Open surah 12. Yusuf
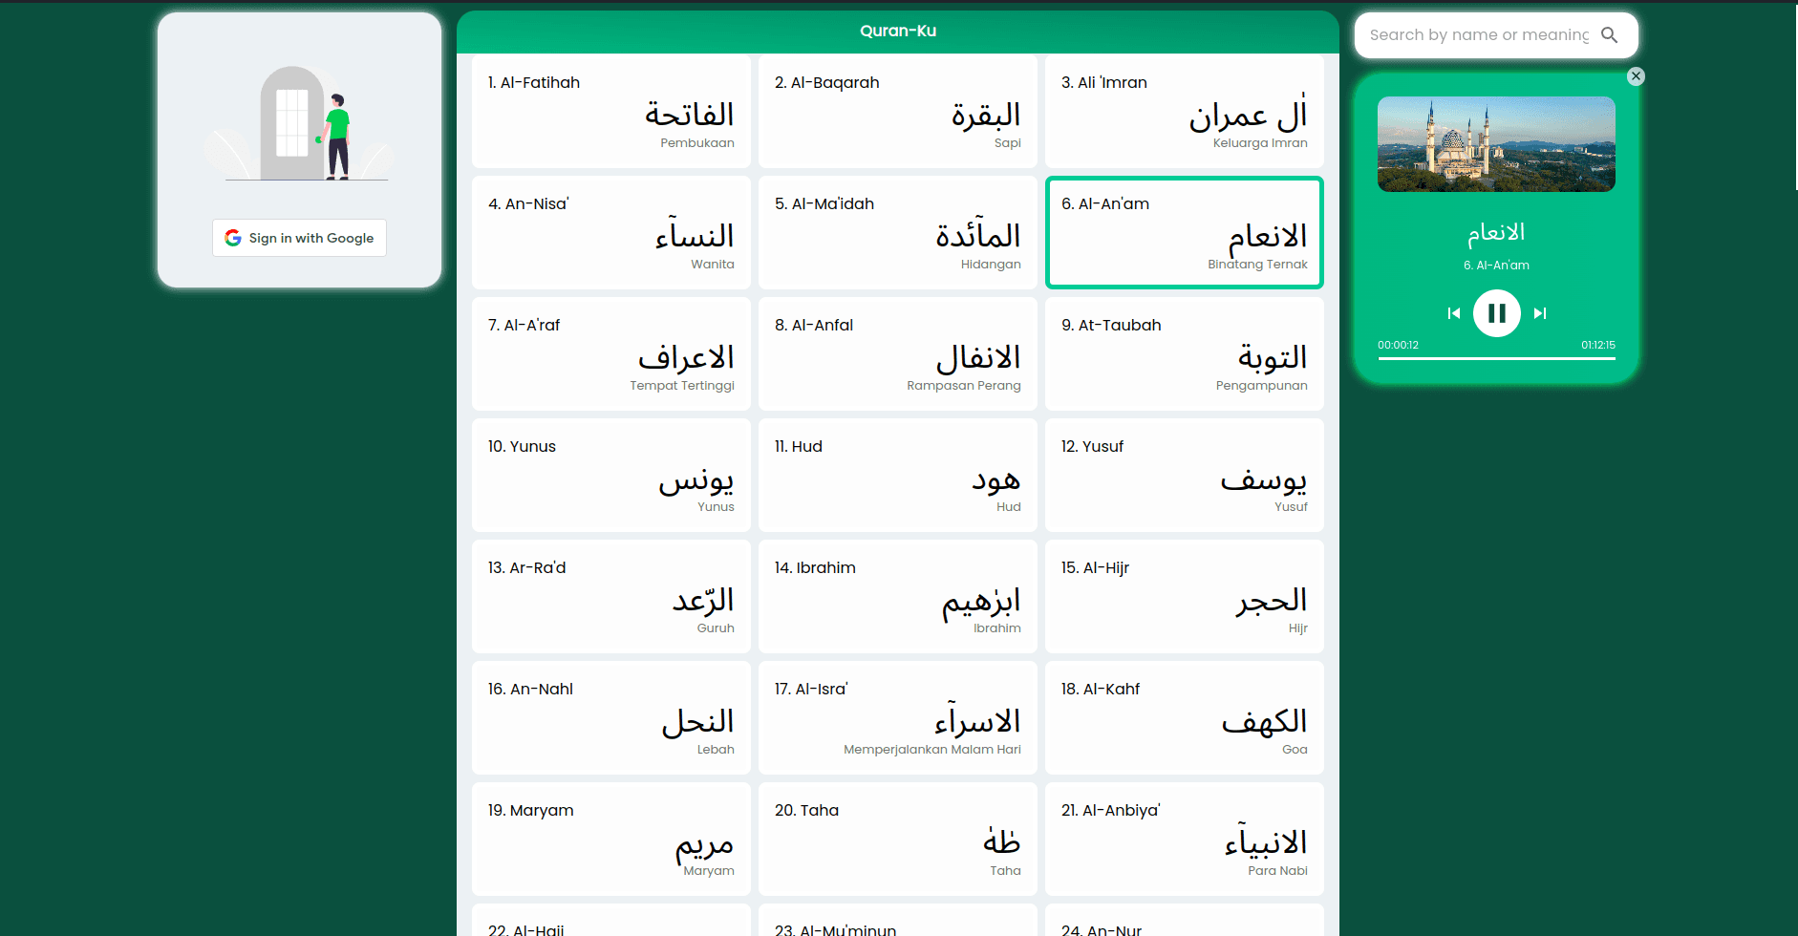The image size is (1798, 936). coord(1185,476)
